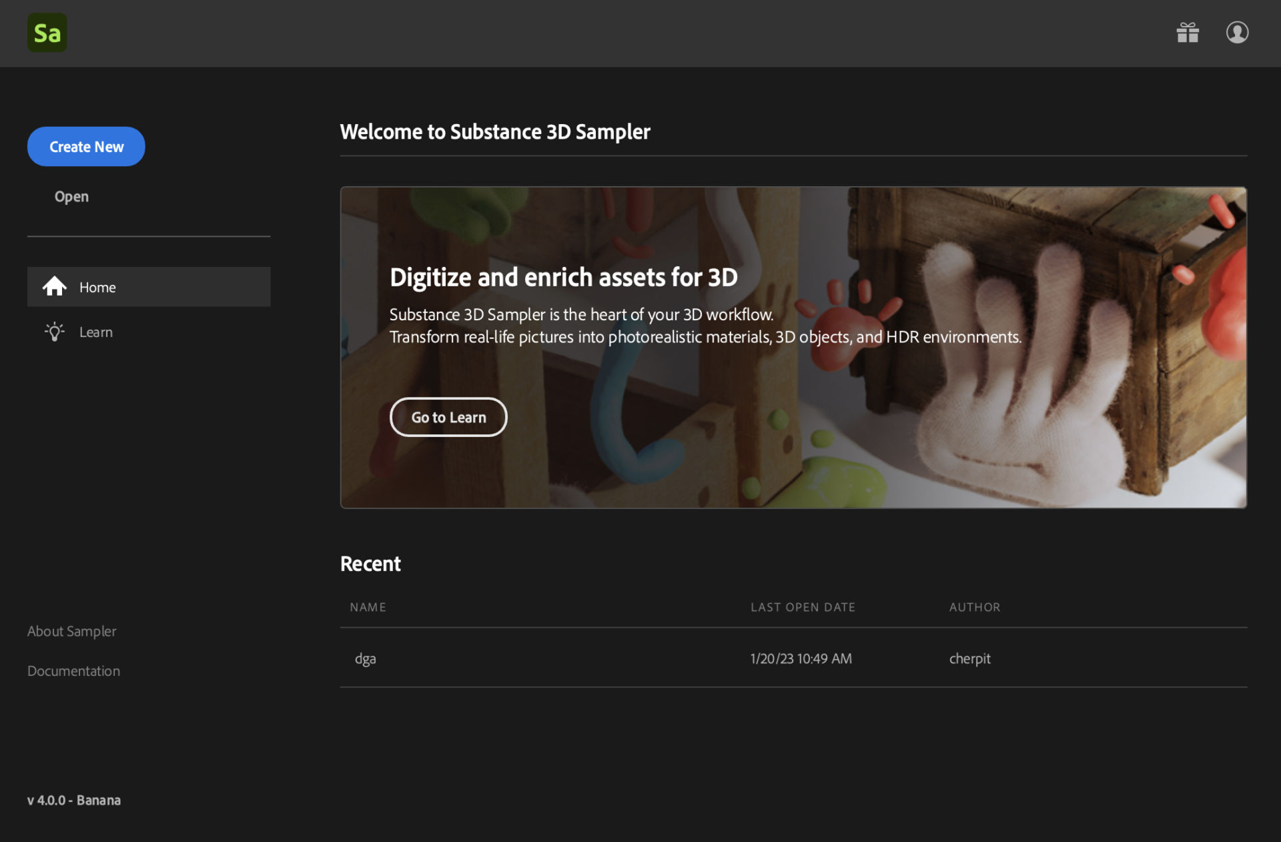The width and height of the screenshot is (1281, 842).
Task: Switch to the Home section
Action: coord(97,286)
